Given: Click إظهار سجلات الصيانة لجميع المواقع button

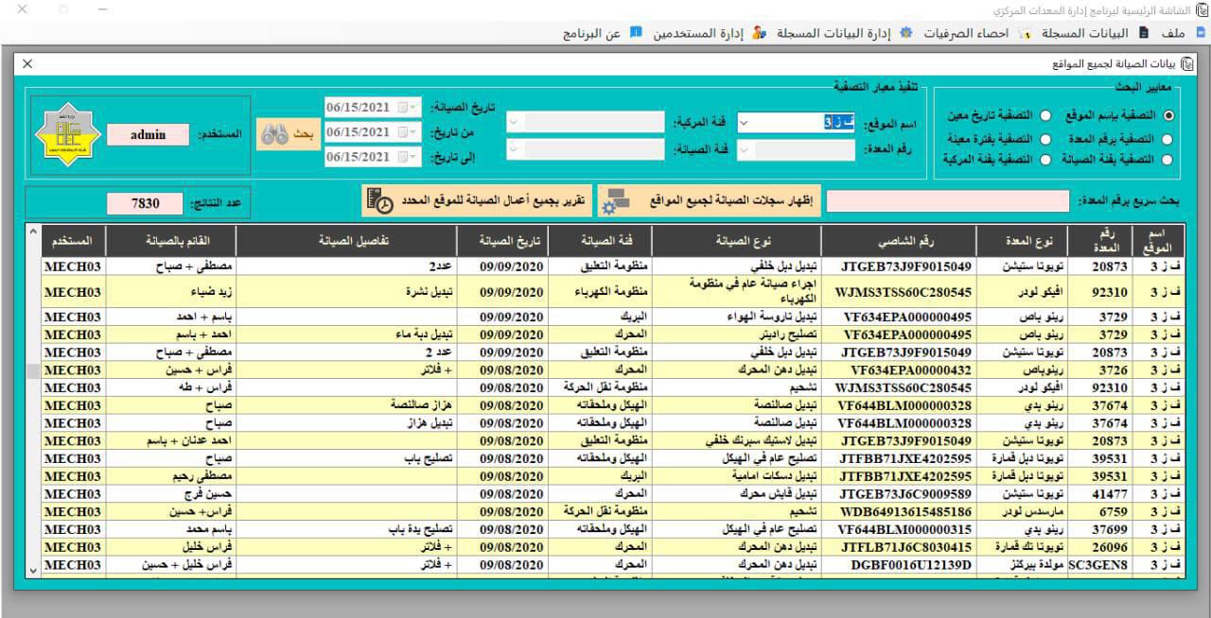Looking at the screenshot, I should pyautogui.click(x=709, y=200).
